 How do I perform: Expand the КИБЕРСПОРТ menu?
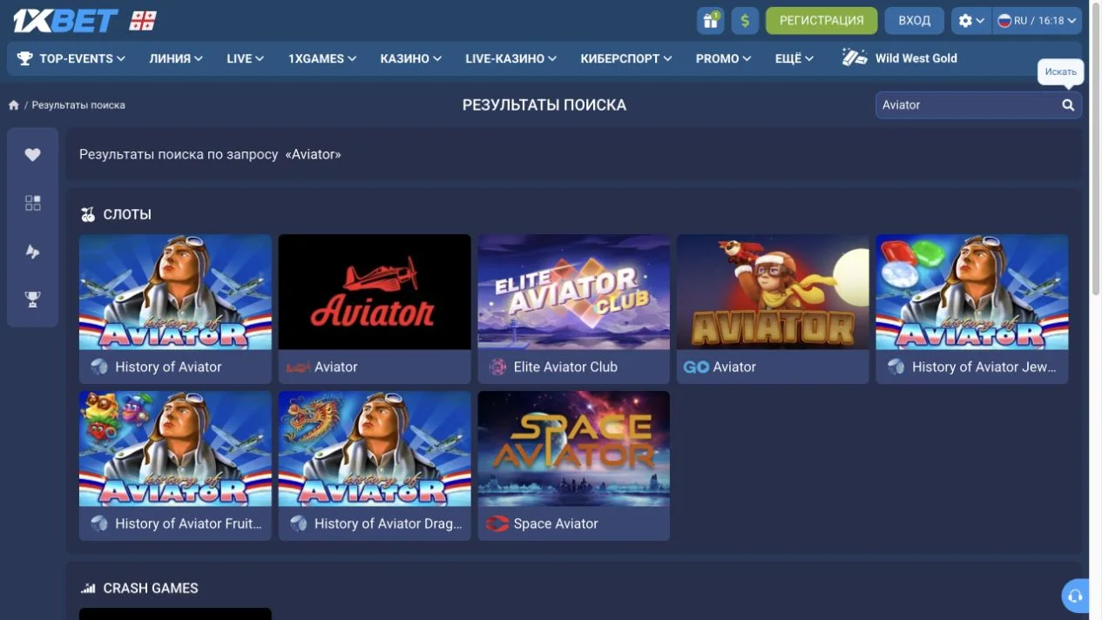(x=625, y=58)
